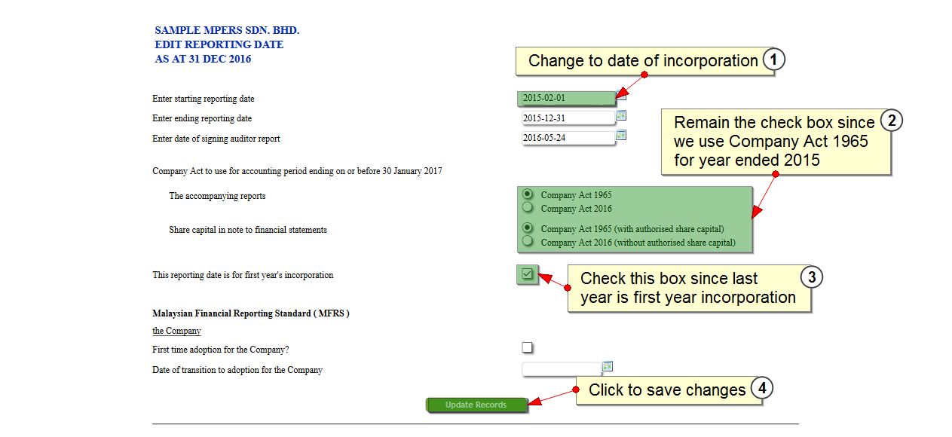Image resolution: width=952 pixels, height=437 pixels.
Task: Open calendar picker for ending reporting date
Action: 622,115
